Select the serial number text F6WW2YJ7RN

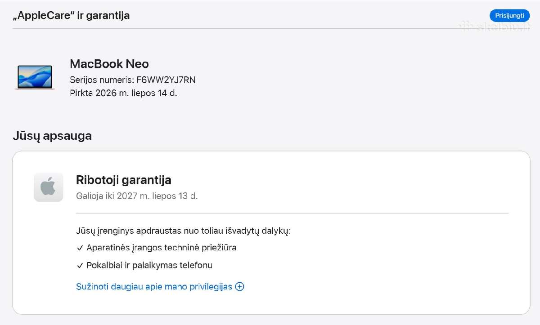tap(166, 80)
